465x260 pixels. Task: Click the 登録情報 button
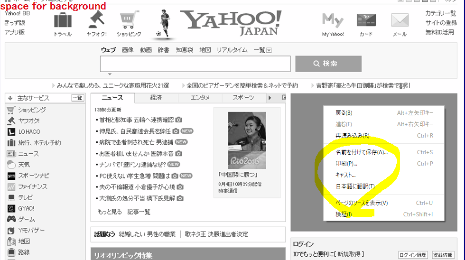click(443, 255)
